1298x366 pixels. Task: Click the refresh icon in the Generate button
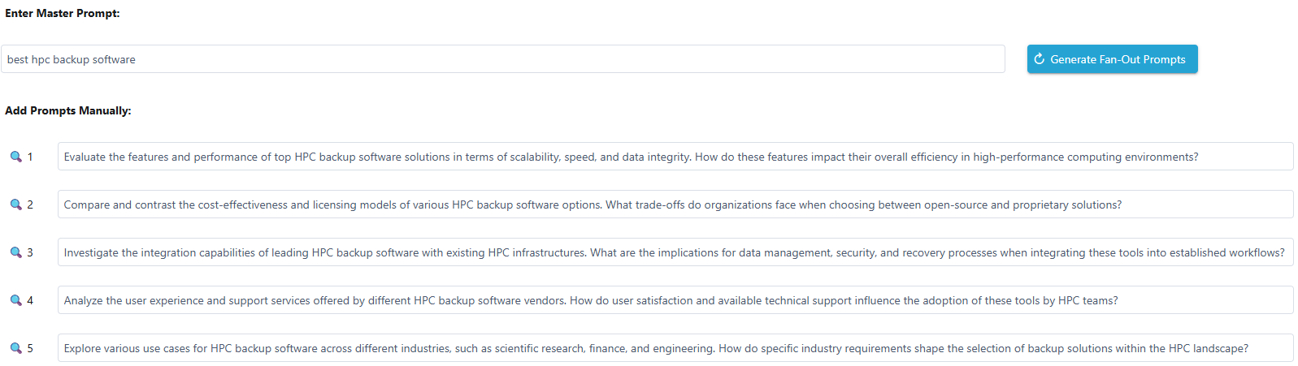(x=1039, y=59)
